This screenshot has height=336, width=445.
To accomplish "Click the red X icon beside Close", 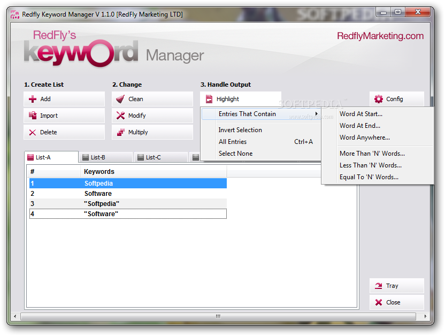I will pos(379,302).
